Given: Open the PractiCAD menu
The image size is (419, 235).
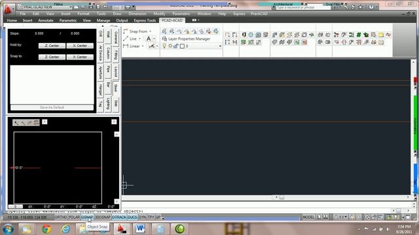Looking at the screenshot, I should click(x=259, y=14).
